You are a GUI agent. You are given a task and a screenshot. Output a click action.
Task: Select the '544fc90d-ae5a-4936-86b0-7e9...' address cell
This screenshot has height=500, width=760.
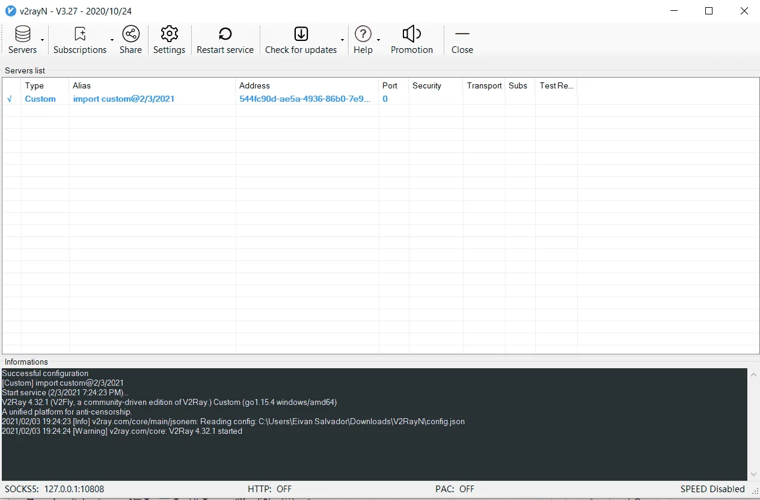pos(305,99)
